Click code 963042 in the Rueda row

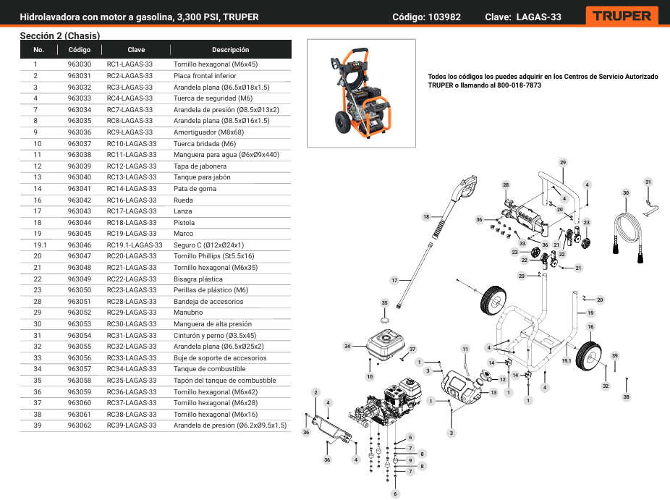[x=80, y=200]
